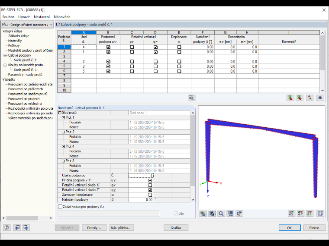Collapse the Klouby na koncích prutu node
This screenshot has height=246, width=329.
(5, 65)
